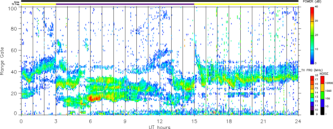The height and width of the screenshot is (129, 333).
Task: Click the 'UT hours' x-axis title
Action: [160, 127]
